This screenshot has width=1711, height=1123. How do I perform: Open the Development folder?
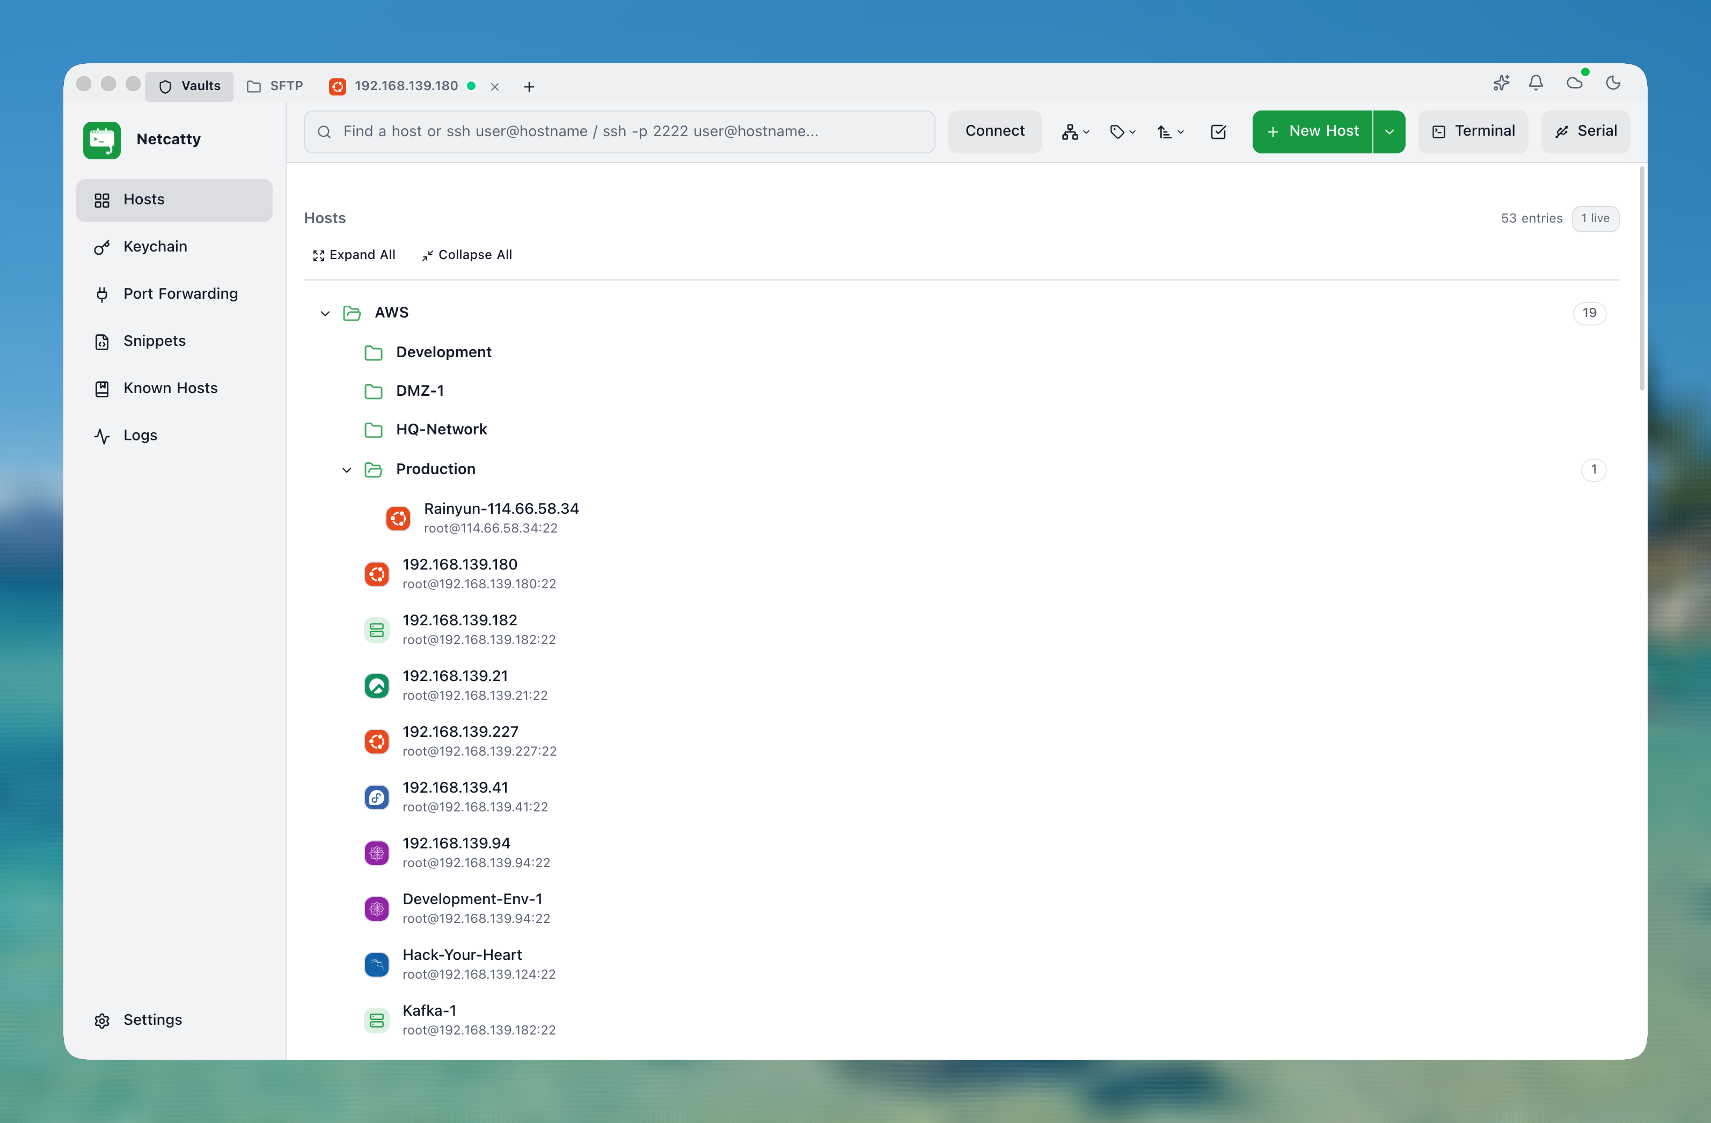tap(443, 352)
